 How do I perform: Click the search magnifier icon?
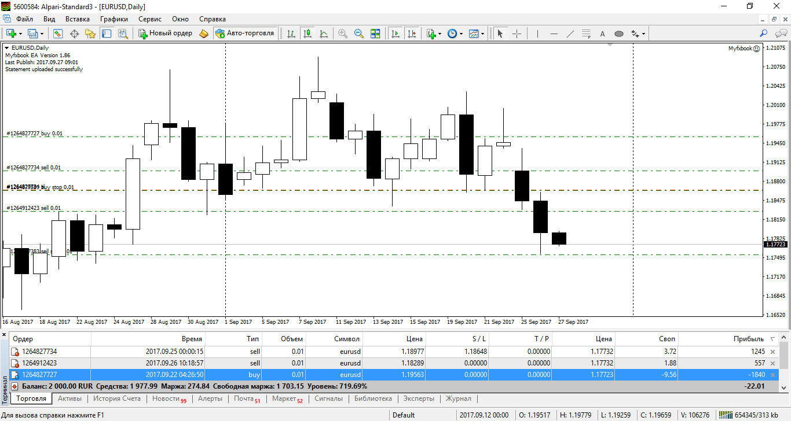pos(764,34)
